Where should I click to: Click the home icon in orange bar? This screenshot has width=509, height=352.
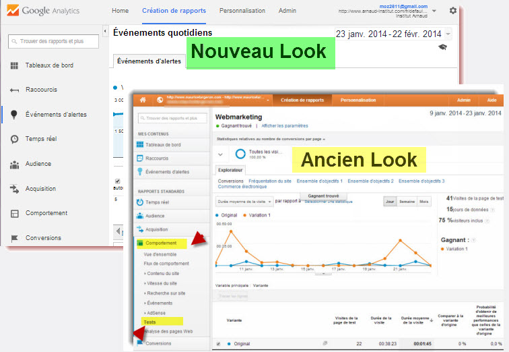coord(143,100)
